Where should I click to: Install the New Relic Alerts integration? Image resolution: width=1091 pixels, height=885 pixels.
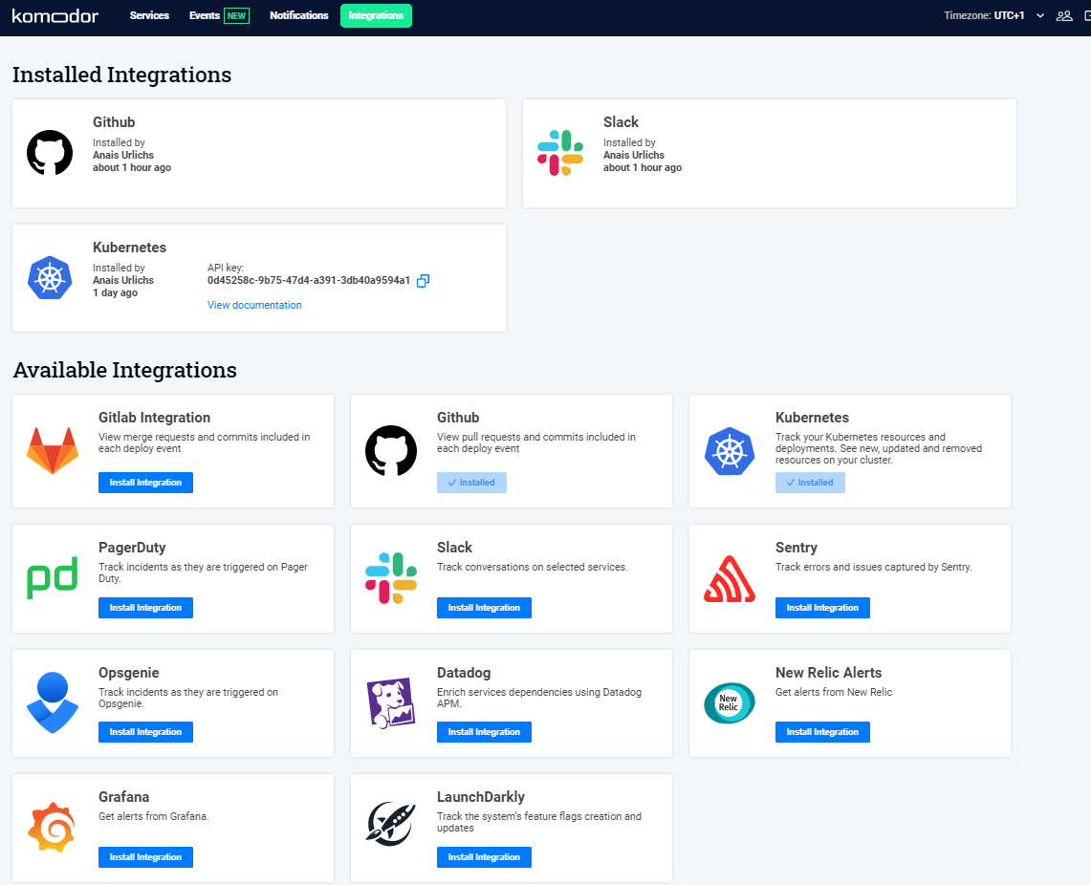(822, 732)
